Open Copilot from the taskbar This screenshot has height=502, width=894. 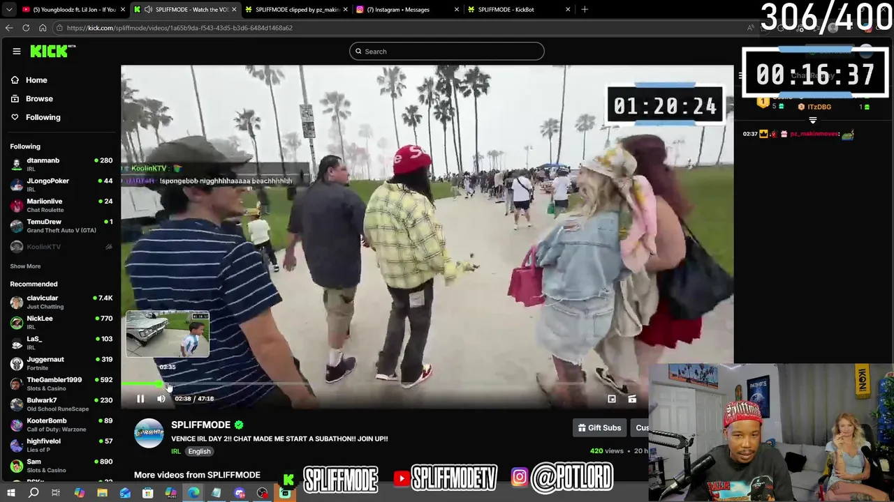79,493
